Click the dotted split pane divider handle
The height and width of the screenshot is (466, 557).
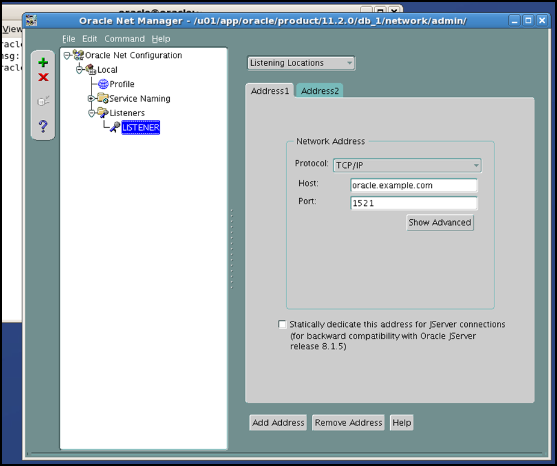coord(232,249)
